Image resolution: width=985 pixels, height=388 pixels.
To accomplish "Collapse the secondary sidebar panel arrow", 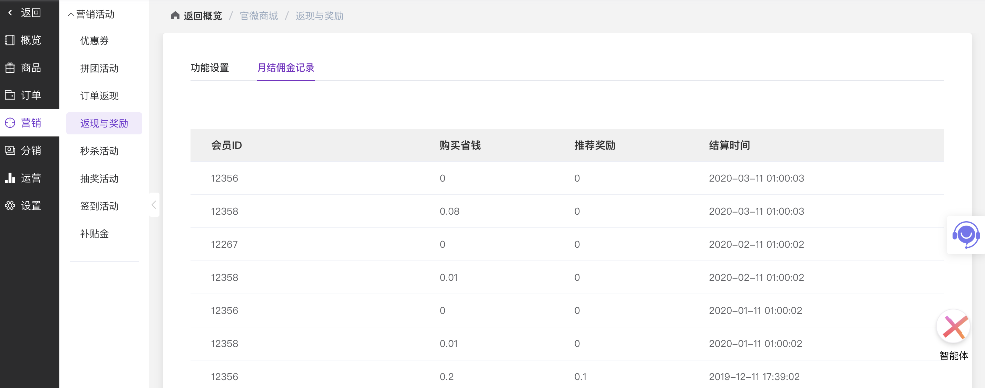I will (154, 205).
